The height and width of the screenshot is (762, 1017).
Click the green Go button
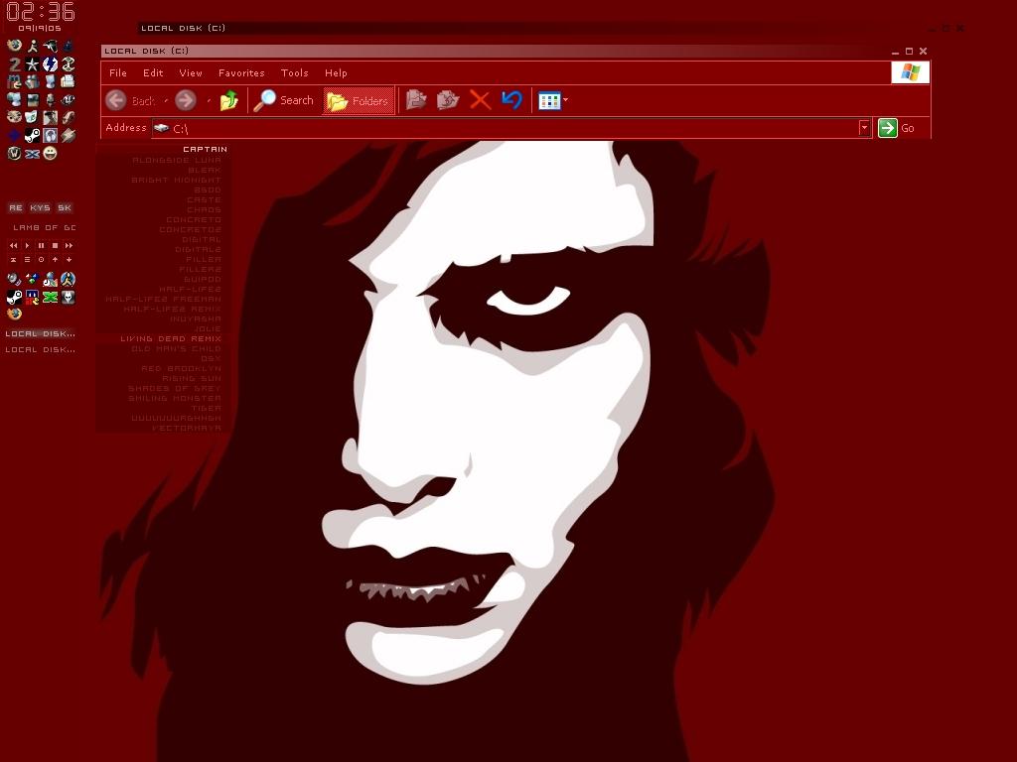point(897,128)
